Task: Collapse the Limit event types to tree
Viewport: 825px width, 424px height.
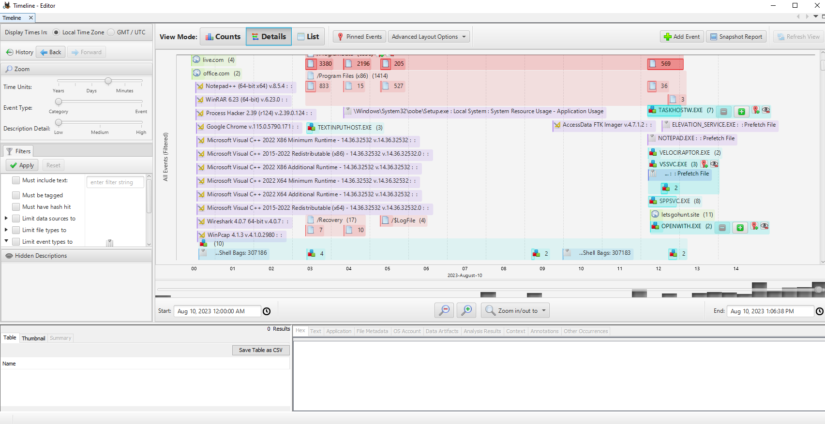Action: coord(6,241)
